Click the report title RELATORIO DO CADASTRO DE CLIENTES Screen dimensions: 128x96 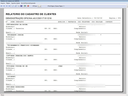tap(31, 14)
